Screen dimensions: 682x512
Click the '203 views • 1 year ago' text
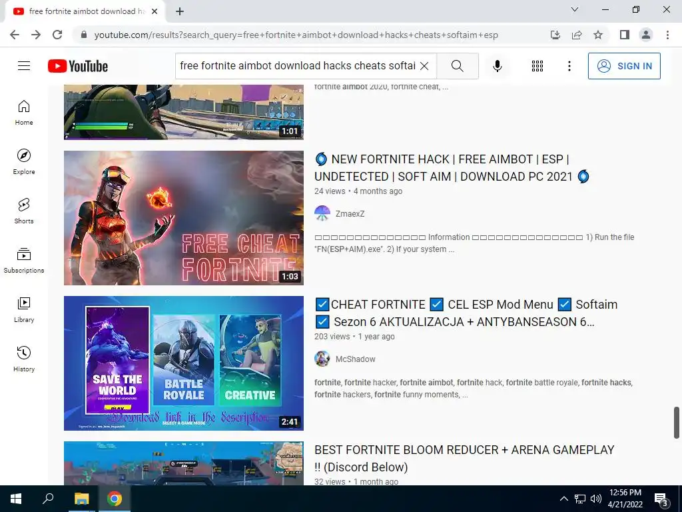354,337
